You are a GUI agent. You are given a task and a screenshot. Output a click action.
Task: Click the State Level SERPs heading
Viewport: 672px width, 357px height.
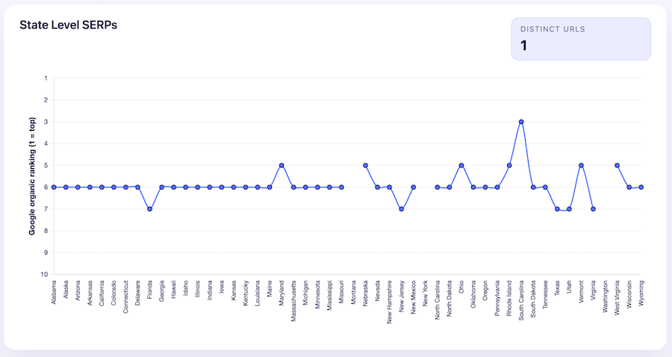click(68, 25)
